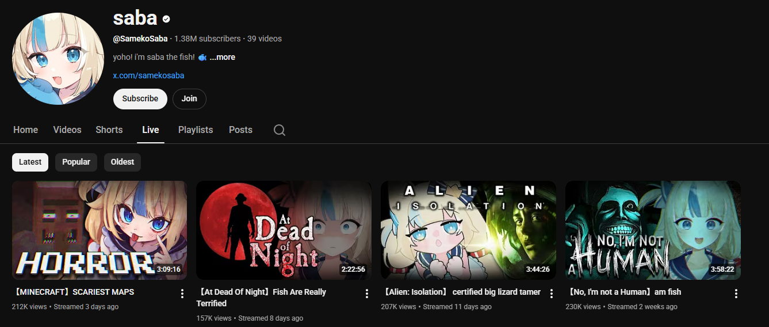
Task: Click the 39 videos count
Action: click(265, 39)
